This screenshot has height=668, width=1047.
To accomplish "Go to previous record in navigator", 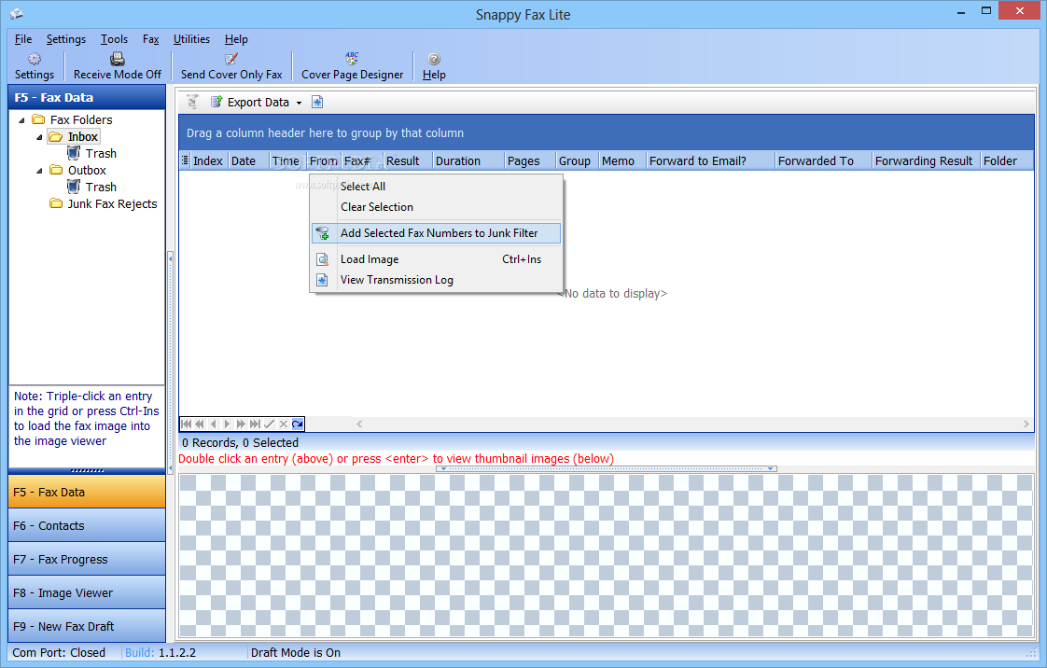I will coord(214,424).
